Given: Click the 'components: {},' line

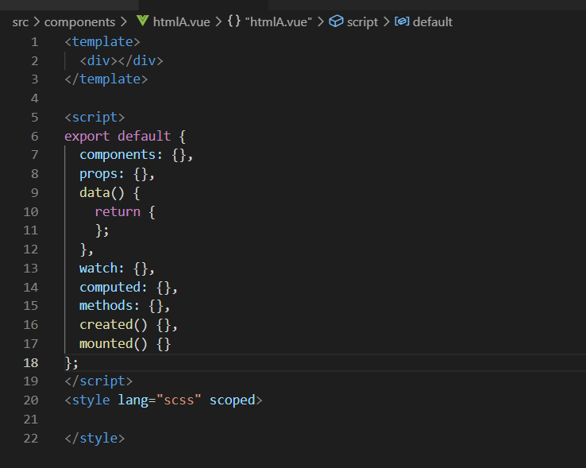Looking at the screenshot, I should coord(137,155).
